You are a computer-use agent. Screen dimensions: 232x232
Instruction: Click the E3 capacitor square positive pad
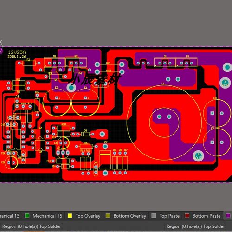(213, 113)
